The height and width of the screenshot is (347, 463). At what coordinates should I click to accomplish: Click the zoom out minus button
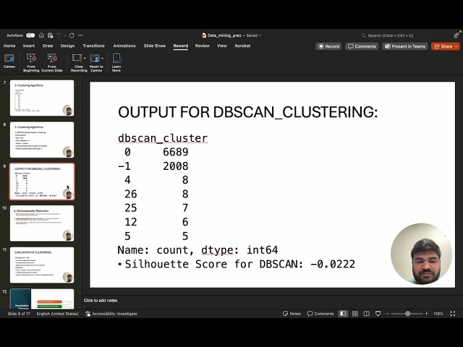388,314
